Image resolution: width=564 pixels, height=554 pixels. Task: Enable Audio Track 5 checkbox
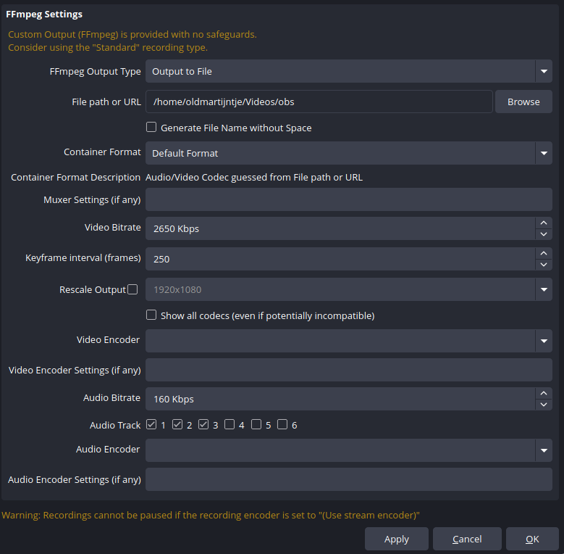(x=256, y=425)
